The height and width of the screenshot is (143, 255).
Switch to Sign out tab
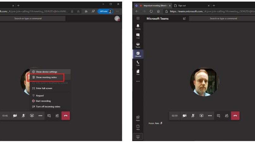tap(182, 5)
